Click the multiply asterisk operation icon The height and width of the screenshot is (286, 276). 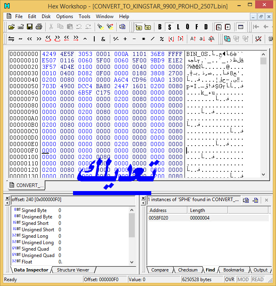pyautogui.click(x=144, y=39)
